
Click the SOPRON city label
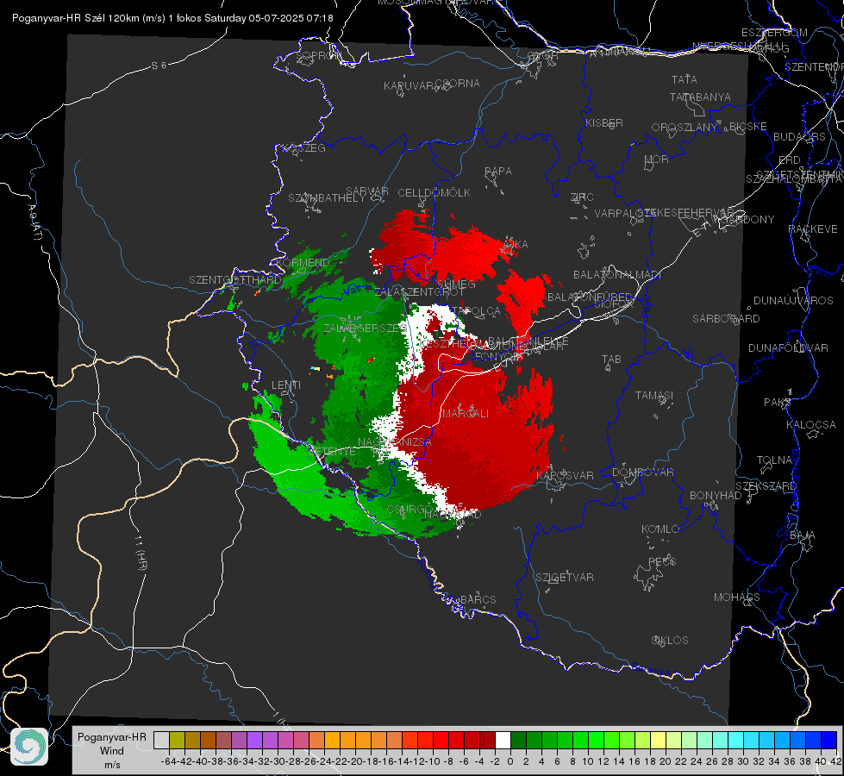coord(318,55)
